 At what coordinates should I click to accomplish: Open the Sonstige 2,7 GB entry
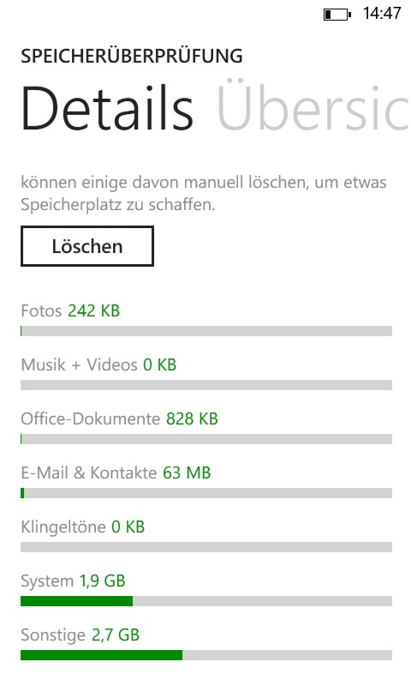[80, 635]
